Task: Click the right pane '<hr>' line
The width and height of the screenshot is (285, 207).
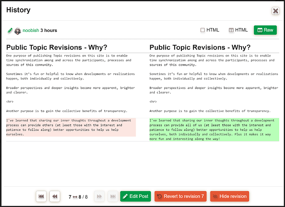Action: coord(153,102)
